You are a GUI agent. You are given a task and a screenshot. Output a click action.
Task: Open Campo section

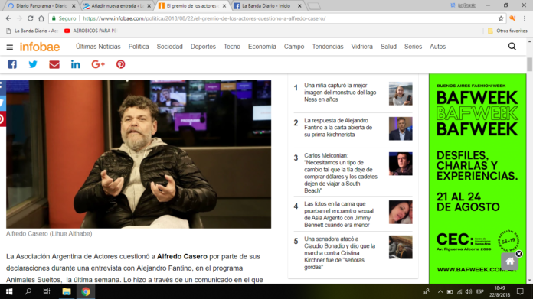[x=294, y=47]
